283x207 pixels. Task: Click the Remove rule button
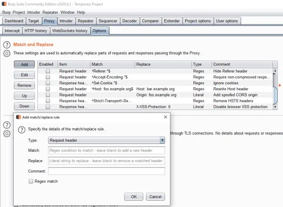coord(25,85)
